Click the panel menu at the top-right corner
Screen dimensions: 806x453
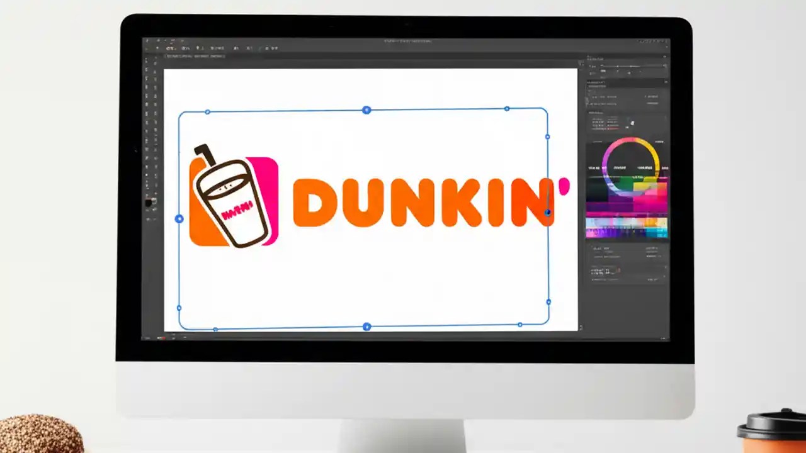coord(665,57)
